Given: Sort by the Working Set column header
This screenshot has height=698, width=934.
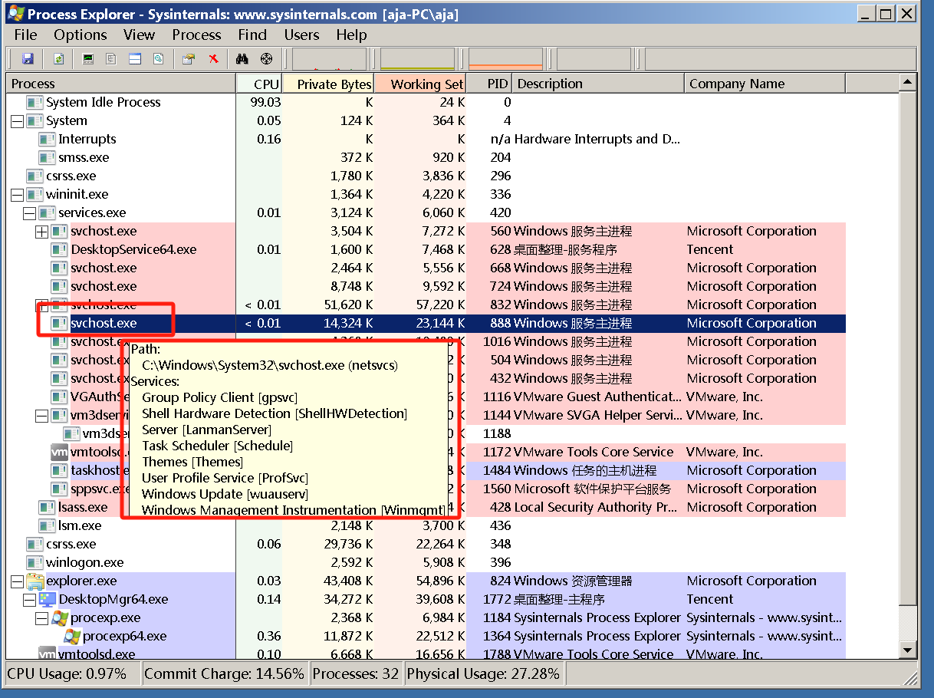Looking at the screenshot, I should (420, 84).
